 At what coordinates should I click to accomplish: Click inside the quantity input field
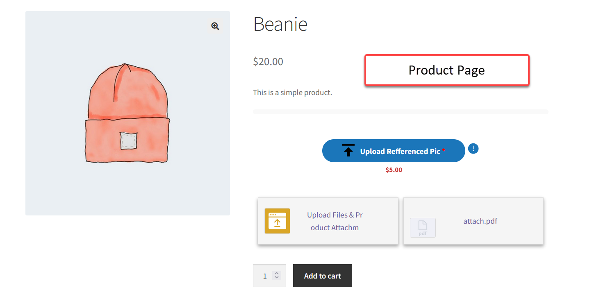click(265, 275)
